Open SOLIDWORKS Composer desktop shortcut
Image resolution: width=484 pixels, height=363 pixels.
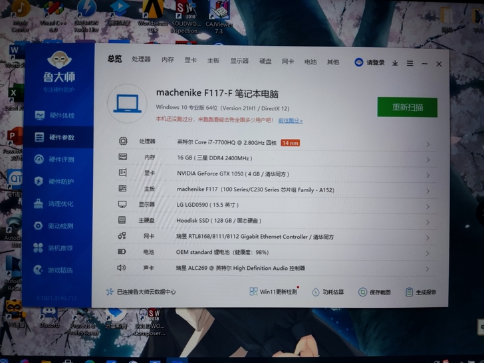[x=150, y=322]
